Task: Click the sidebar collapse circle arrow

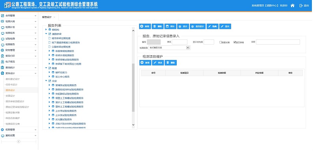Action: tap(19, 142)
